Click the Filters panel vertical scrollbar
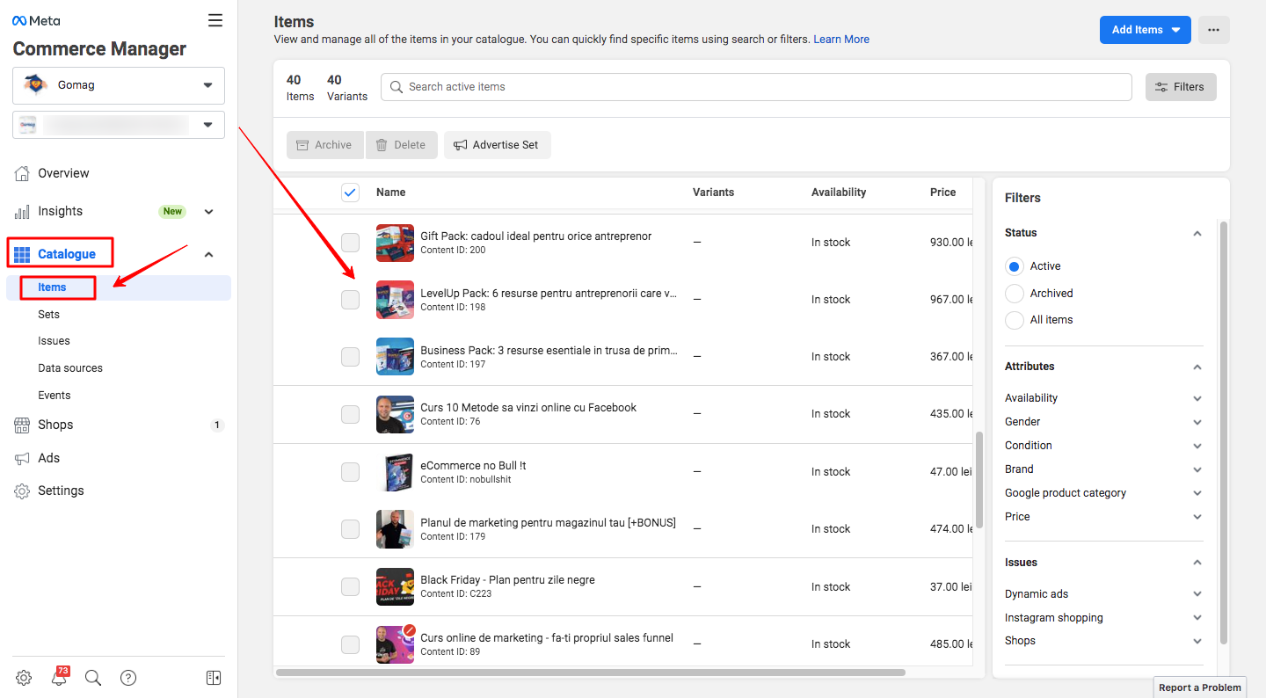 pyautogui.click(x=1224, y=433)
